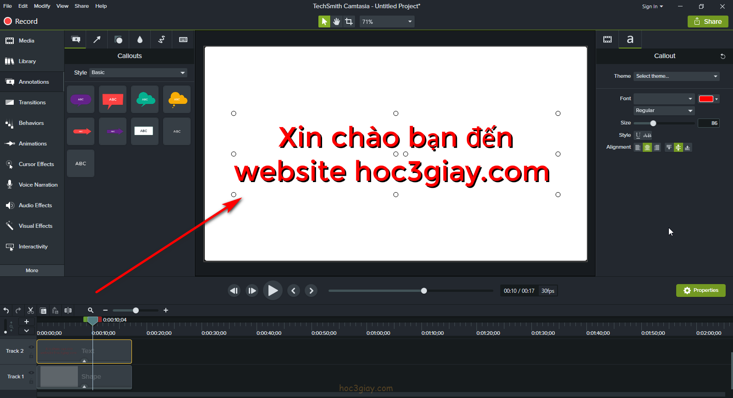Click the playback scrubber handle
The width and height of the screenshot is (733, 398).
pyautogui.click(x=424, y=290)
